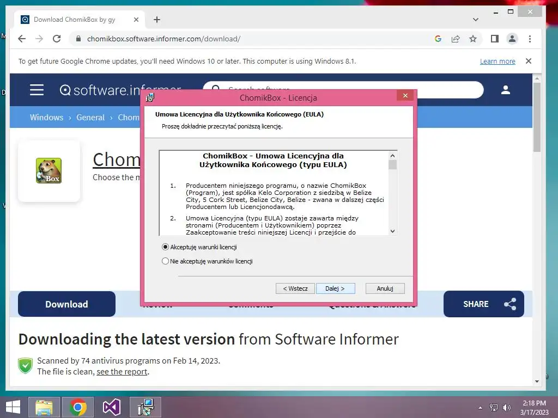Click the Google icon in address bar

pyautogui.click(x=438, y=39)
